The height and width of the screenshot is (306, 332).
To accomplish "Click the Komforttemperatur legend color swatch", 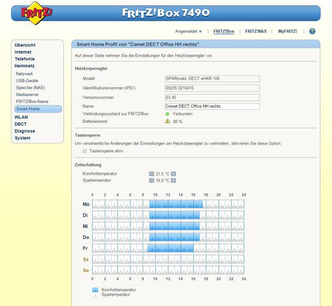I will (x=95, y=290).
